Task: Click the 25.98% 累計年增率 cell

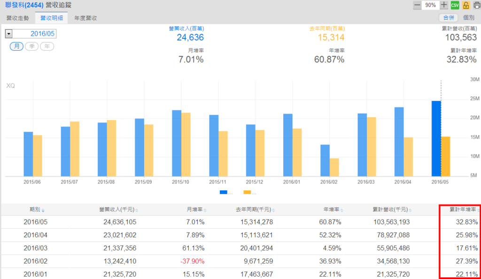Action: pyautogui.click(x=467, y=235)
